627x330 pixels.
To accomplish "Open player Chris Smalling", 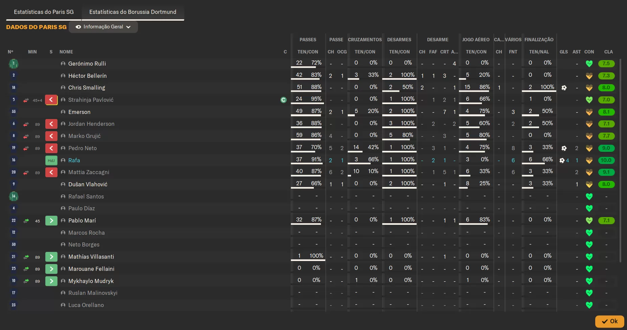I will (87, 88).
